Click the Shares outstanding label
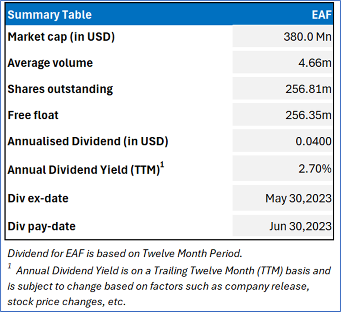Screen dimensions: 341x312 [x=60, y=89]
